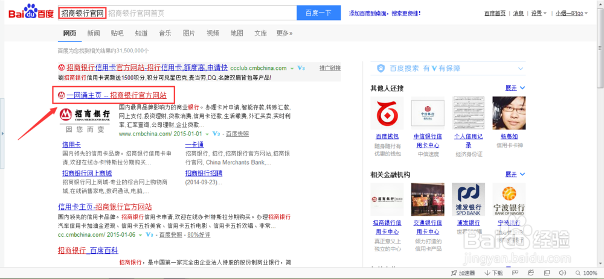Open dropdown arrow after cc.cmbchina.com/ 2015-01-06
Viewport: 604px width, 279px height.
coord(141,235)
